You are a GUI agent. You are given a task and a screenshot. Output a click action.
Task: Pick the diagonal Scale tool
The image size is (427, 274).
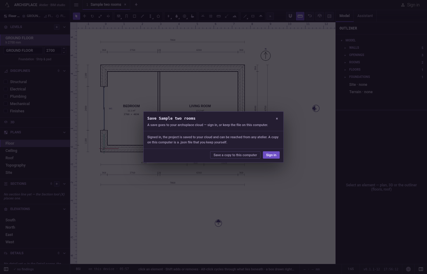pyautogui.click(x=100, y=16)
